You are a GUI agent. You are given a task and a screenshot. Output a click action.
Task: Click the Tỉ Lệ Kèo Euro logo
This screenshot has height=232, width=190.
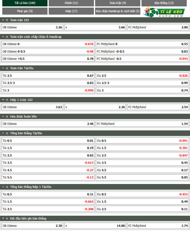click(164, 12)
